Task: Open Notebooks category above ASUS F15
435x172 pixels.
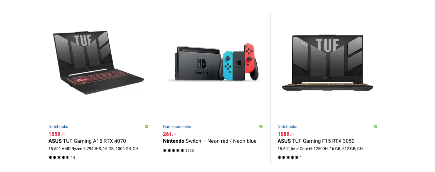Action: [x=287, y=126]
